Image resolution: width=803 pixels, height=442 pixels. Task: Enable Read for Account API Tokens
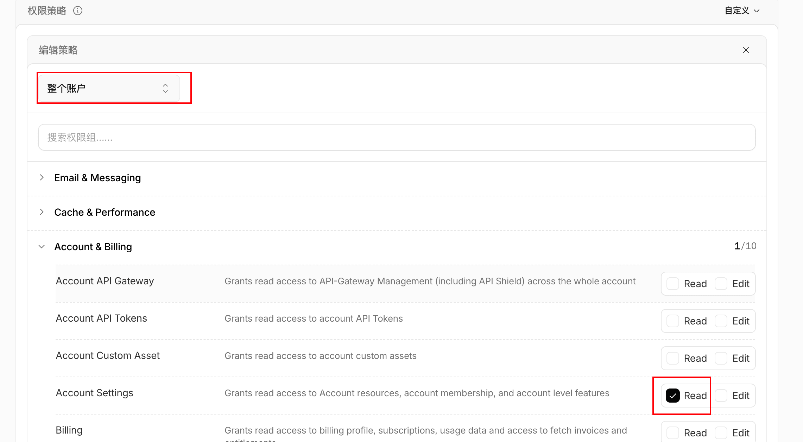(672, 321)
